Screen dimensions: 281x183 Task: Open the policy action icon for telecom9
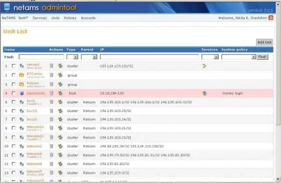(x=60, y=172)
